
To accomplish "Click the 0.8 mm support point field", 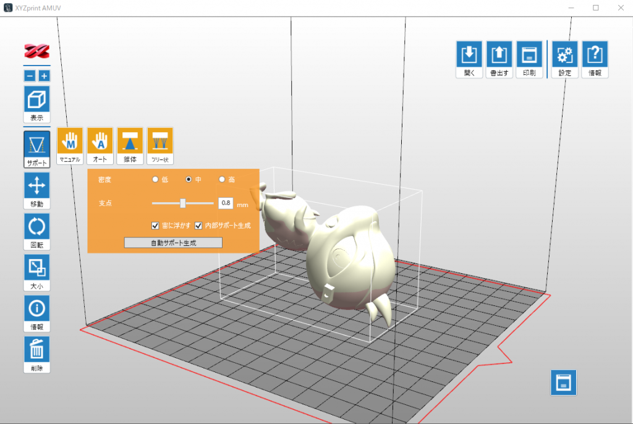I will [226, 203].
